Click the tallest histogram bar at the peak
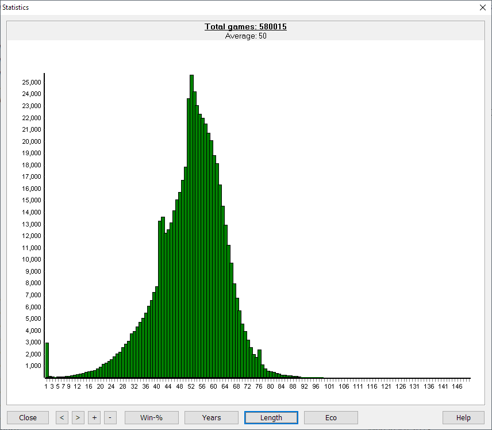 (x=192, y=226)
